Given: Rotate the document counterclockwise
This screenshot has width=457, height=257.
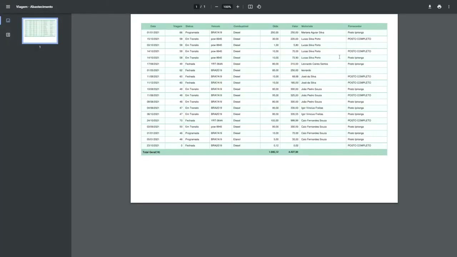Looking at the screenshot, I should coord(259,7).
